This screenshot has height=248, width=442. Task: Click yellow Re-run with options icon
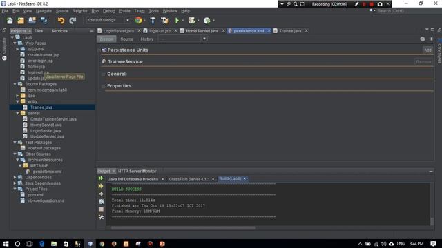click(x=101, y=186)
